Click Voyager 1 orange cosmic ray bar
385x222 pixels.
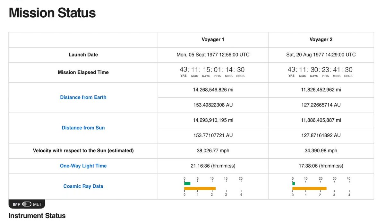200,189
